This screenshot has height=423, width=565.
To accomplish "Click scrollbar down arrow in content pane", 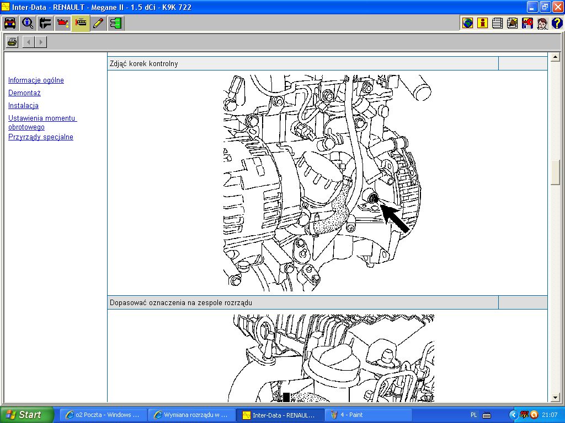I will 555,398.
